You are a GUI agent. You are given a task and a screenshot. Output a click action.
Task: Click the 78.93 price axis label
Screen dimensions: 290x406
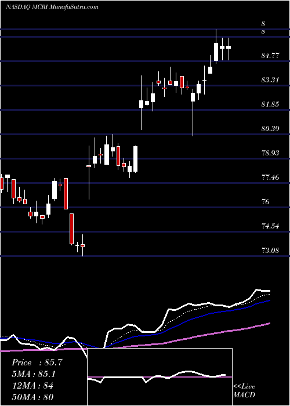tap(270, 153)
